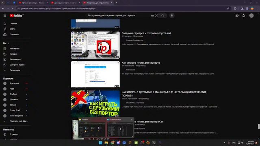The height and width of the screenshot is (146, 260).
Task: Open the browser extensions puzzle icon
Action: click(235, 9)
